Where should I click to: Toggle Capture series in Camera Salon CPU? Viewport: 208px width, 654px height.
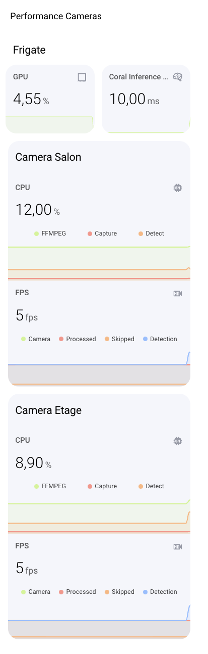102,233
